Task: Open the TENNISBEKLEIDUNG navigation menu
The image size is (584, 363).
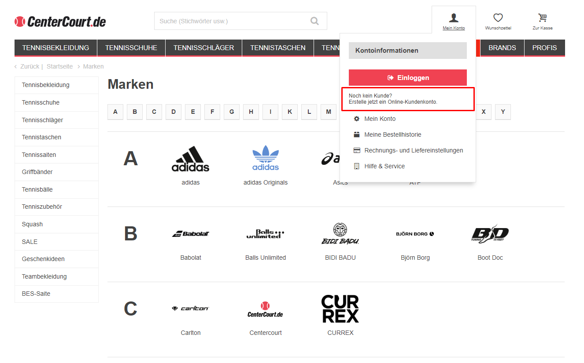Action: [x=55, y=48]
